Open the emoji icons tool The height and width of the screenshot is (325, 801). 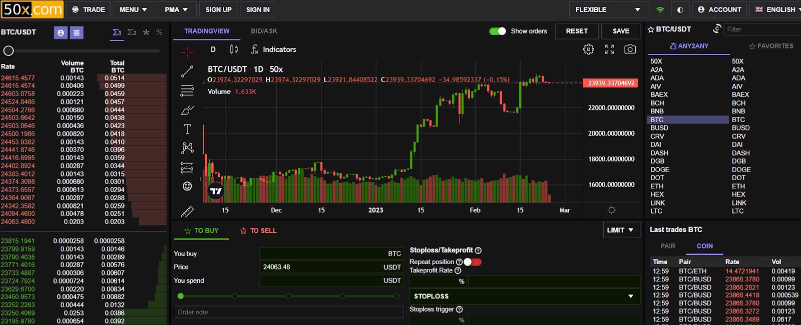187,186
